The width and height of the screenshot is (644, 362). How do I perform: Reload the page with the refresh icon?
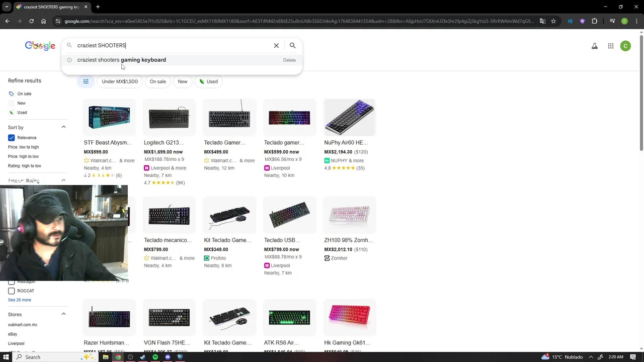click(x=31, y=21)
